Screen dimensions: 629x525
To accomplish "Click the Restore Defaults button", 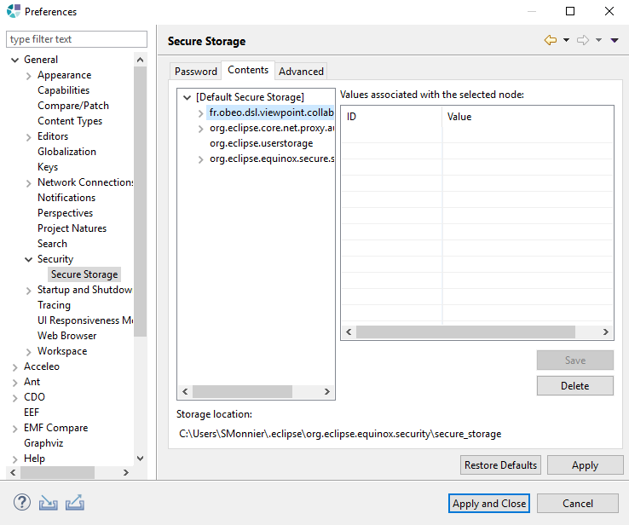I will click(x=500, y=465).
